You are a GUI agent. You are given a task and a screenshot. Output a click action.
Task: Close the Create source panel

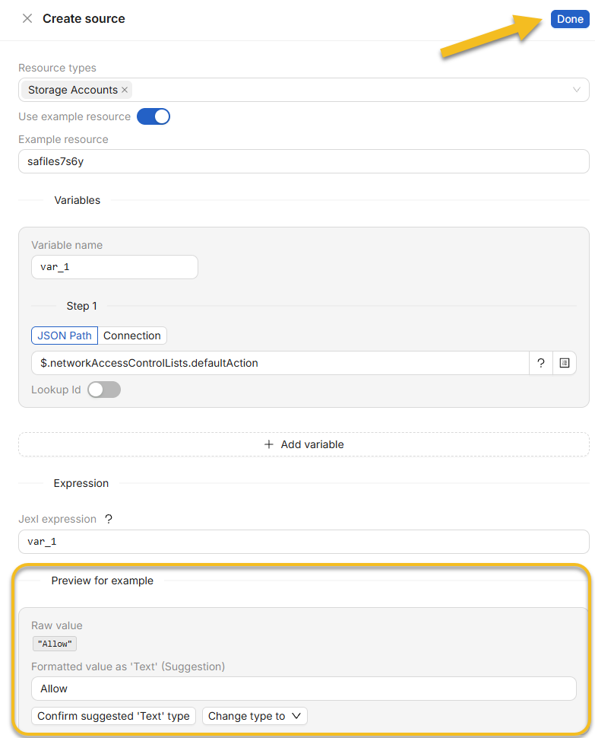27,18
